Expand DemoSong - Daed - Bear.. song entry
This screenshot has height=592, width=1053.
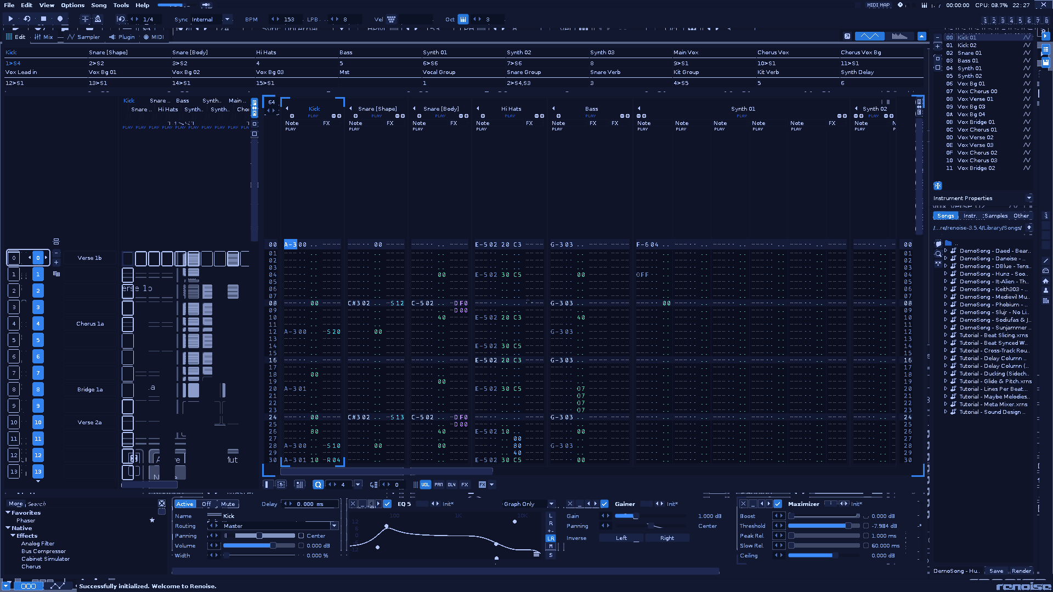pyautogui.click(x=946, y=251)
